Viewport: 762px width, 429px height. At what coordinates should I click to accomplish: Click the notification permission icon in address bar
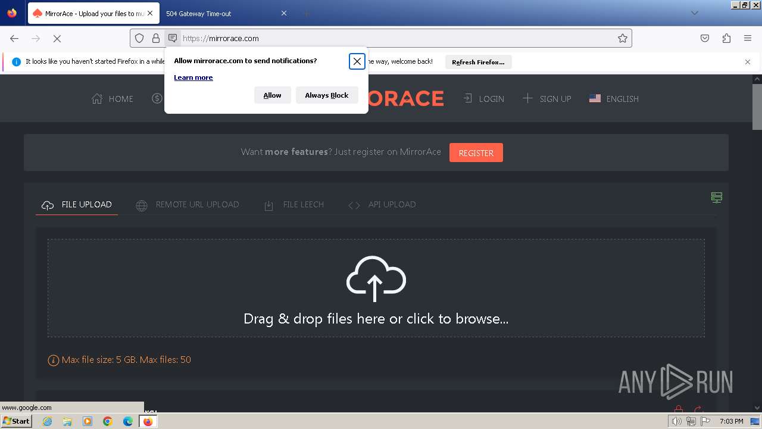point(173,38)
